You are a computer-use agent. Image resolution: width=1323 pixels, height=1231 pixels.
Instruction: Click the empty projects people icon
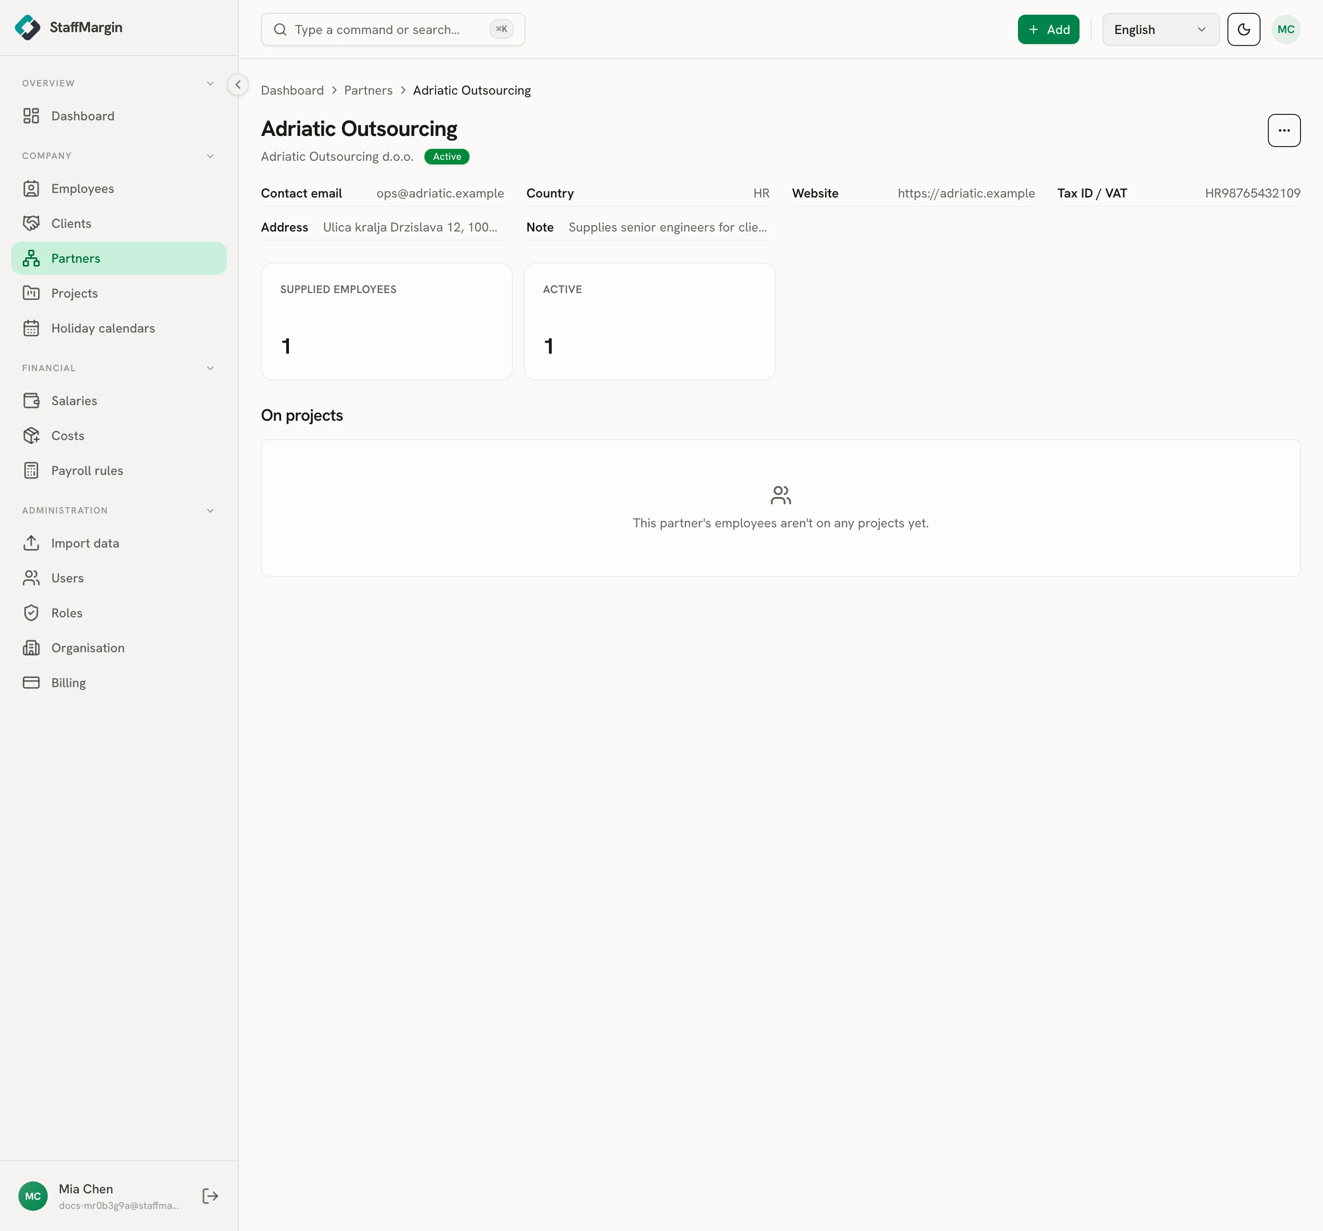(780, 495)
